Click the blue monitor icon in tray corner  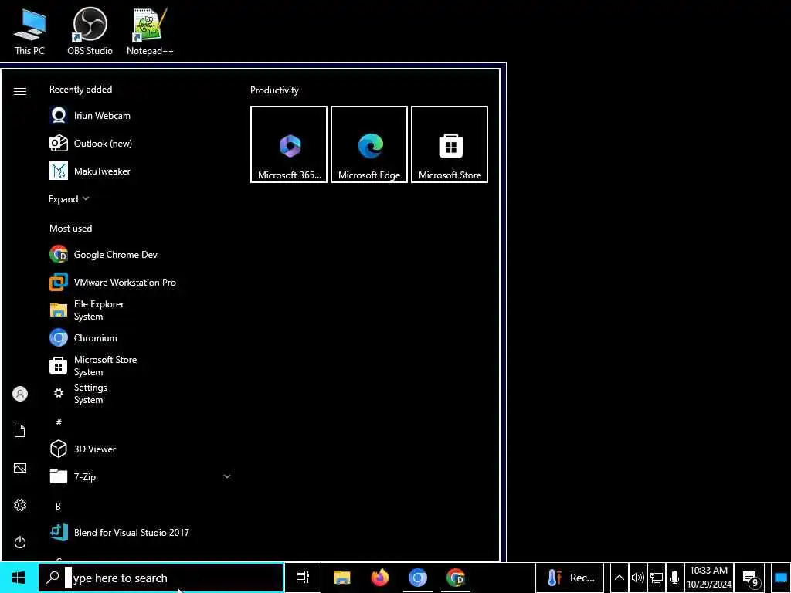click(x=780, y=578)
